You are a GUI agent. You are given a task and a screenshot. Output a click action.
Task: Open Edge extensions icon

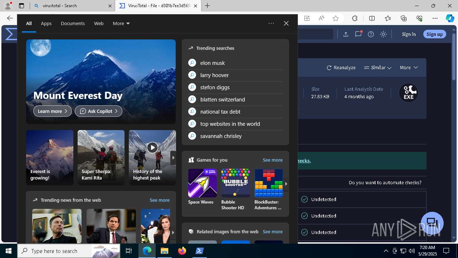[355, 18]
